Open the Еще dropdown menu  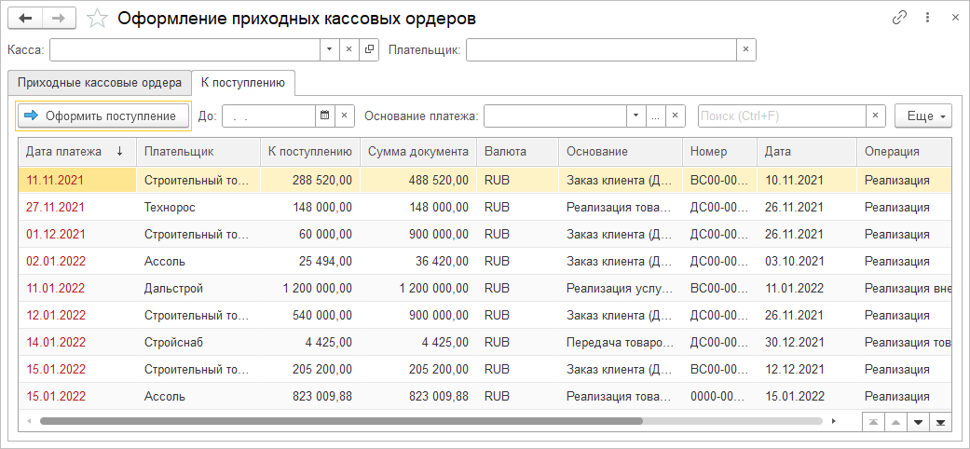(x=923, y=116)
